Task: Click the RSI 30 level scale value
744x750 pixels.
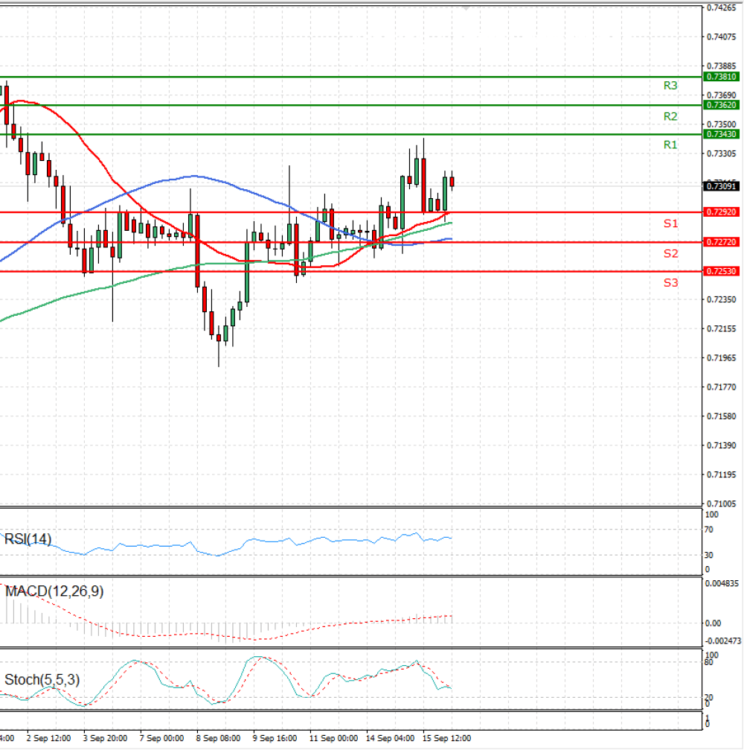Action: 708,555
